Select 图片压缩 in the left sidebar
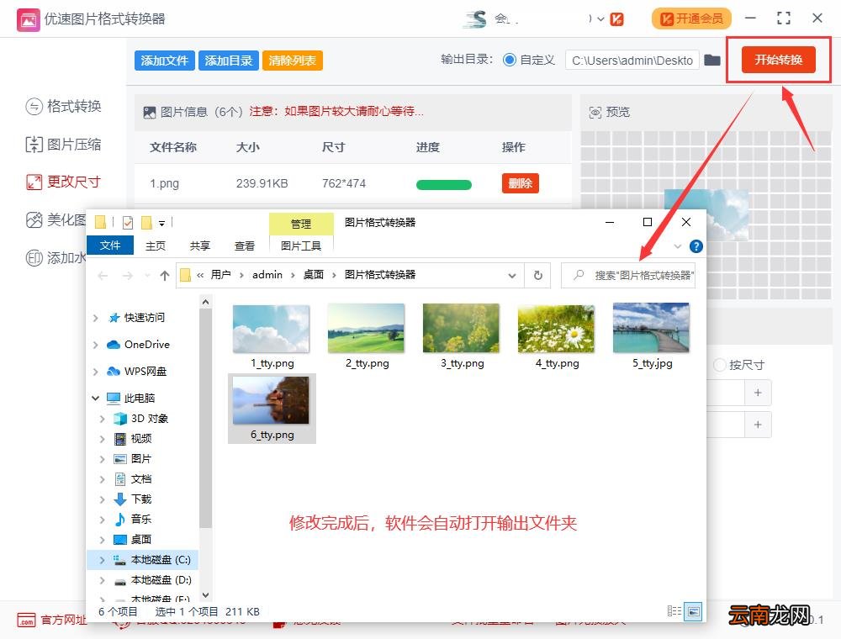Image resolution: width=841 pixels, height=639 pixels. [63, 145]
